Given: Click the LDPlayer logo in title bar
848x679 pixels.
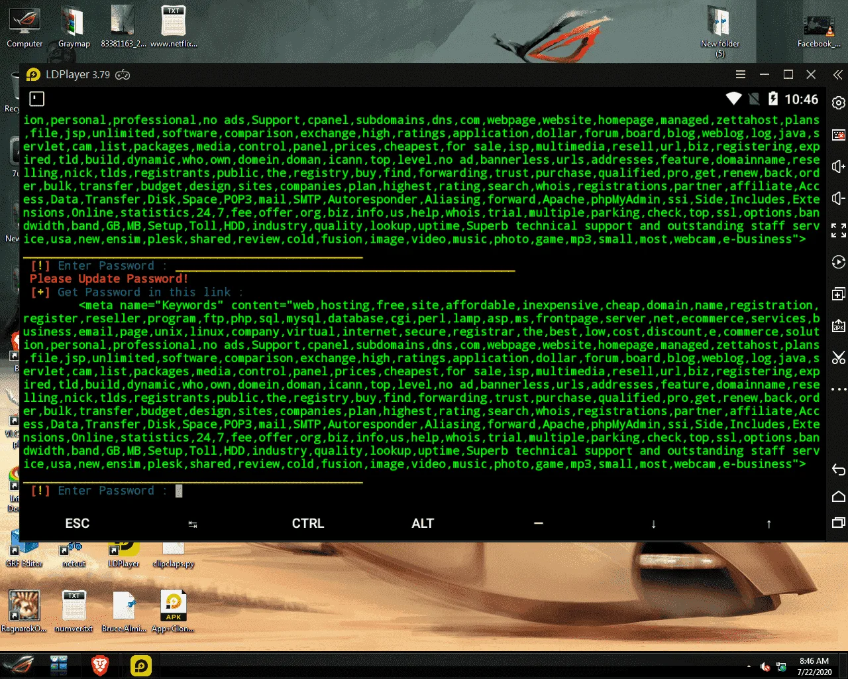Looking at the screenshot, I should pyautogui.click(x=33, y=74).
